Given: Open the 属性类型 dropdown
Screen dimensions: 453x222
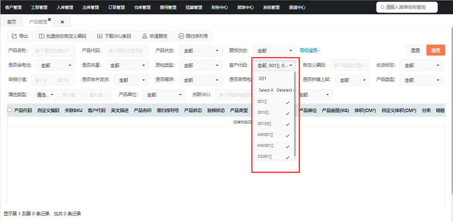Looking at the screenshot, I should [x=44, y=94].
